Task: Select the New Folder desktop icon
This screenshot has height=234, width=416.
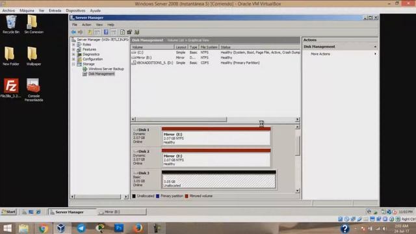Action: click(11, 56)
